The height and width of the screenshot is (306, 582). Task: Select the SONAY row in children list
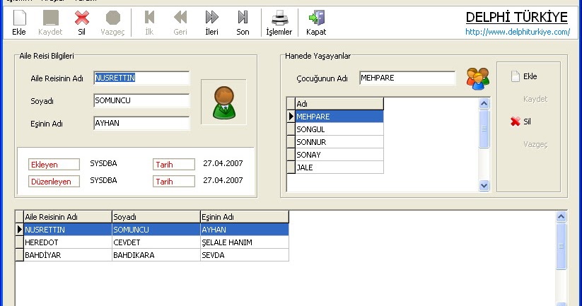[x=339, y=155]
